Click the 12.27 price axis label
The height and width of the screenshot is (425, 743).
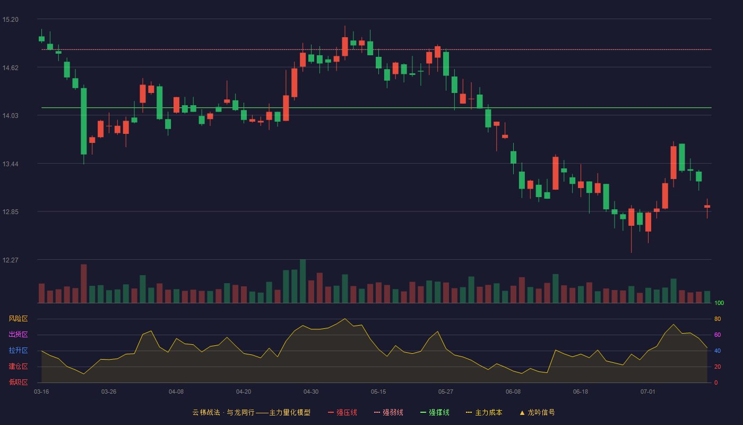(10, 260)
